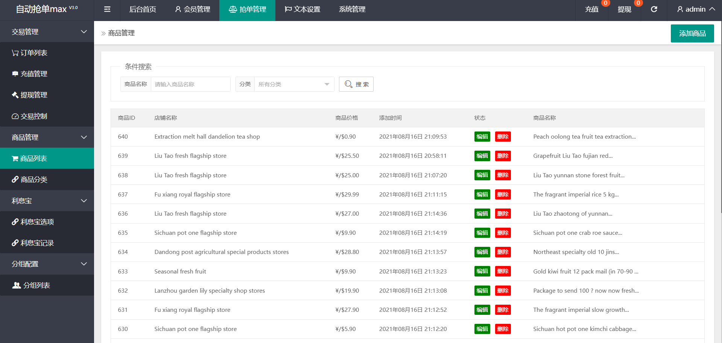This screenshot has width=722, height=343.
Task: Switch to the 文本设置 top tab
Action: click(302, 9)
